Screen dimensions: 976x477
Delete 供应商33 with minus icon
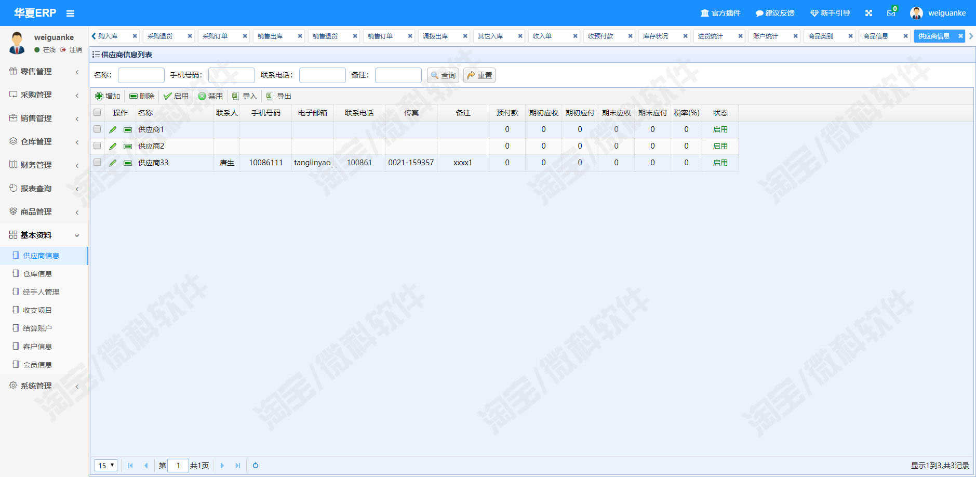(128, 163)
